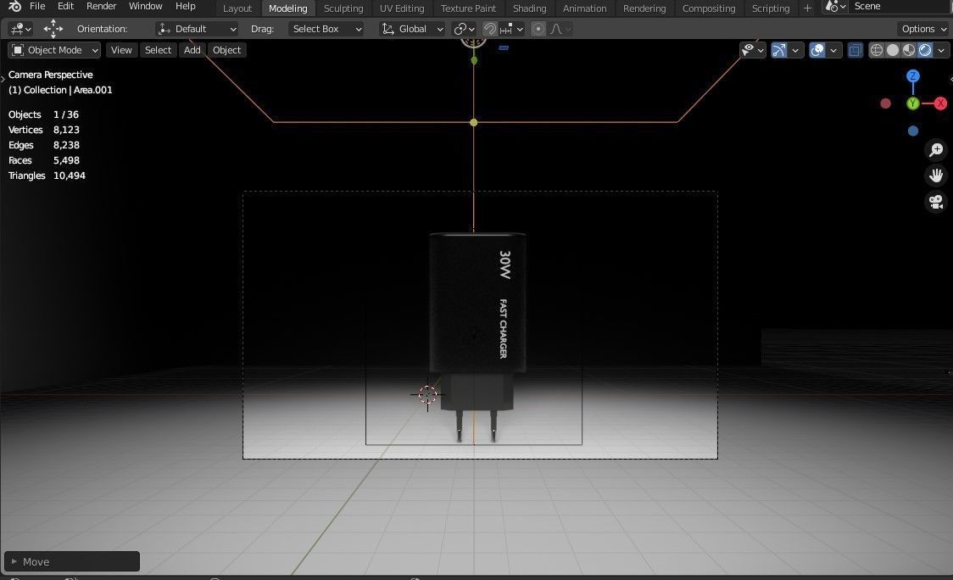The height and width of the screenshot is (580, 953).
Task: Switch viewport shading to Wireframe mode
Action: point(876,49)
